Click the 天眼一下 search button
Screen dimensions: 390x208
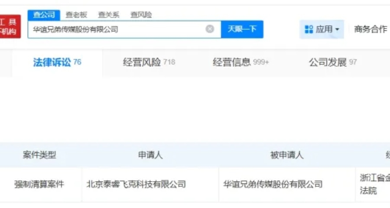242,29
